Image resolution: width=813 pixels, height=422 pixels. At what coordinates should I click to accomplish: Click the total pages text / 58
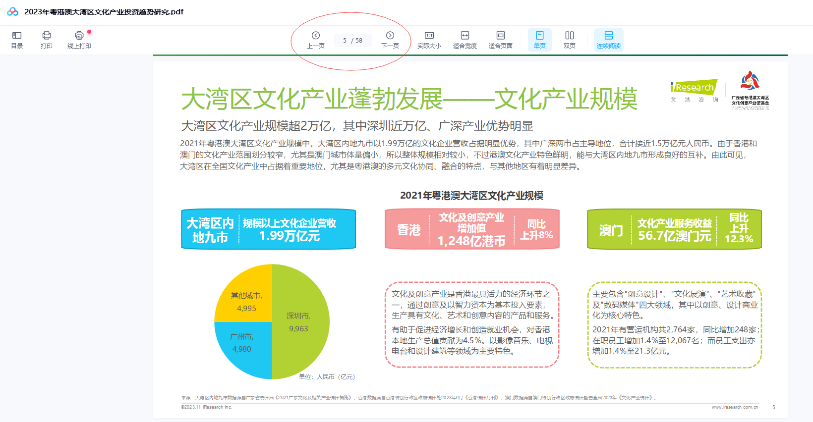coord(357,41)
